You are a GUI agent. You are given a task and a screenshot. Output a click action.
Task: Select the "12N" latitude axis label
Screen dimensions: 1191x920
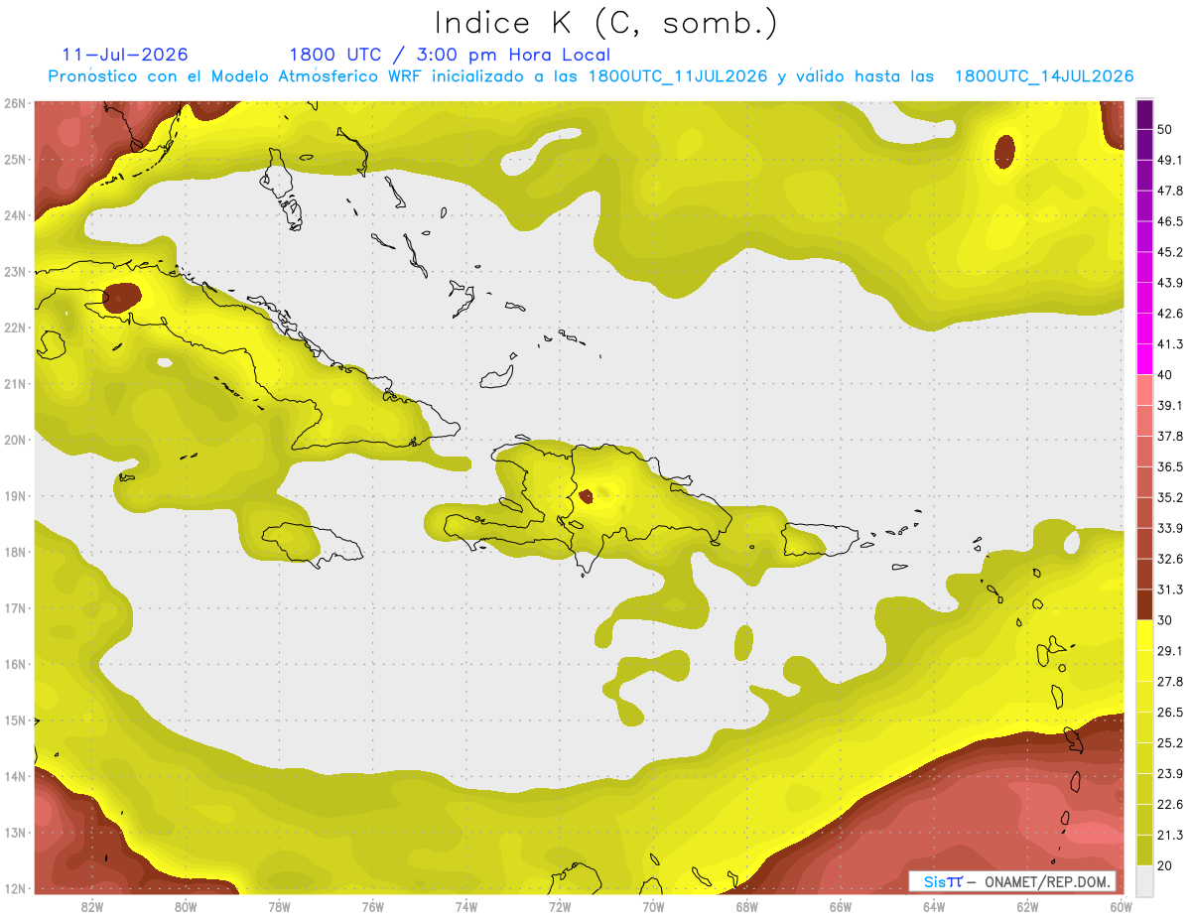pos(15,888)
